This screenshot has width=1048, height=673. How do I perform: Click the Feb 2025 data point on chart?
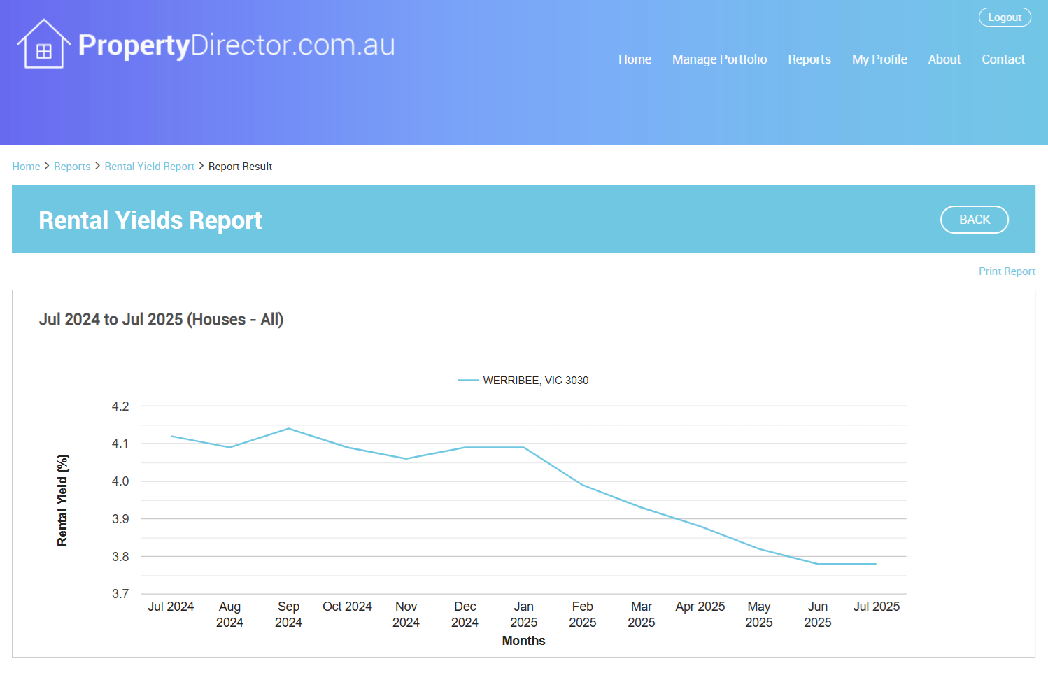582,485
